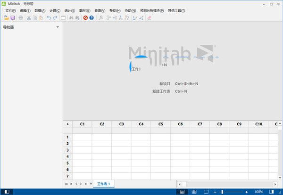Screen dimensions: 283x195
Task: Click the Cut scissors icon
Action: 29,18
